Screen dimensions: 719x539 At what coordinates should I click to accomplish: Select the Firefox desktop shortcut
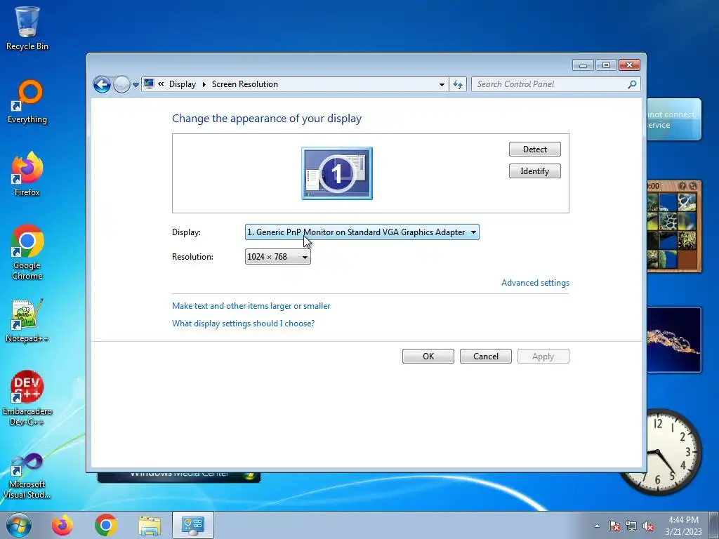coord(27,174)
